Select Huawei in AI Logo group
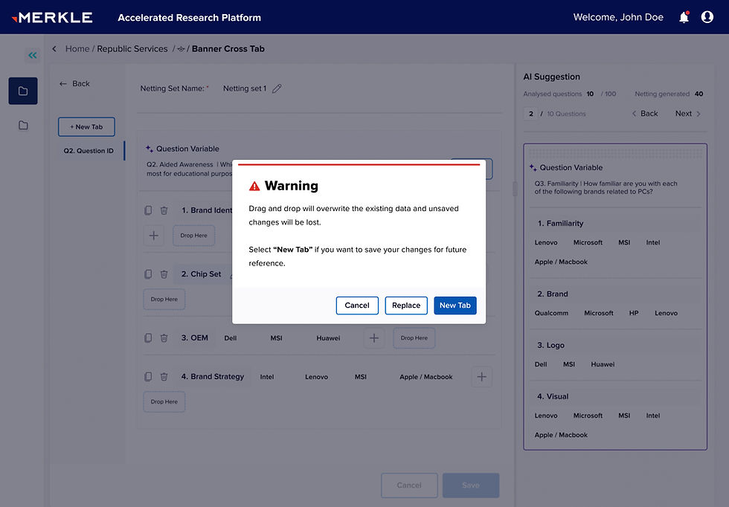Viewport: 729px width, 507px height. 603,364
